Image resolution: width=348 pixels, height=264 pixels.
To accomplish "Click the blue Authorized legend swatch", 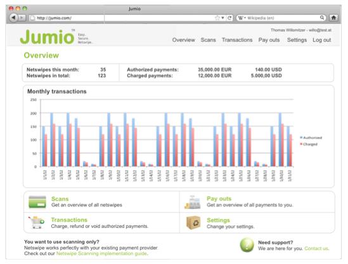I will (301, 137).
